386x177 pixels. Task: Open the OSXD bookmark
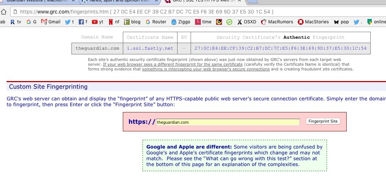click(x=247, y=22)
